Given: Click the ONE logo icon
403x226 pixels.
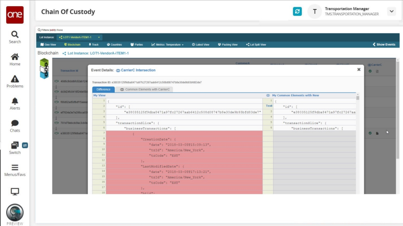Looking at the screenshot, I should click(x=15, y=15).
